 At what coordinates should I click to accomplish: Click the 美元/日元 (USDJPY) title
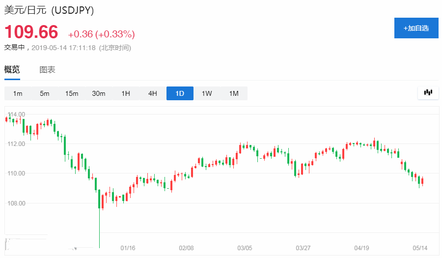(x=49, y=10)
